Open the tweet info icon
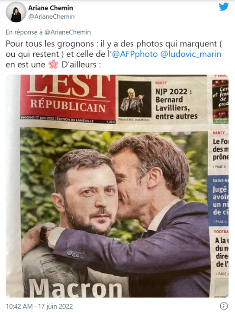The height and width of the screenshot is (316, 235). [x=224, y=306]
